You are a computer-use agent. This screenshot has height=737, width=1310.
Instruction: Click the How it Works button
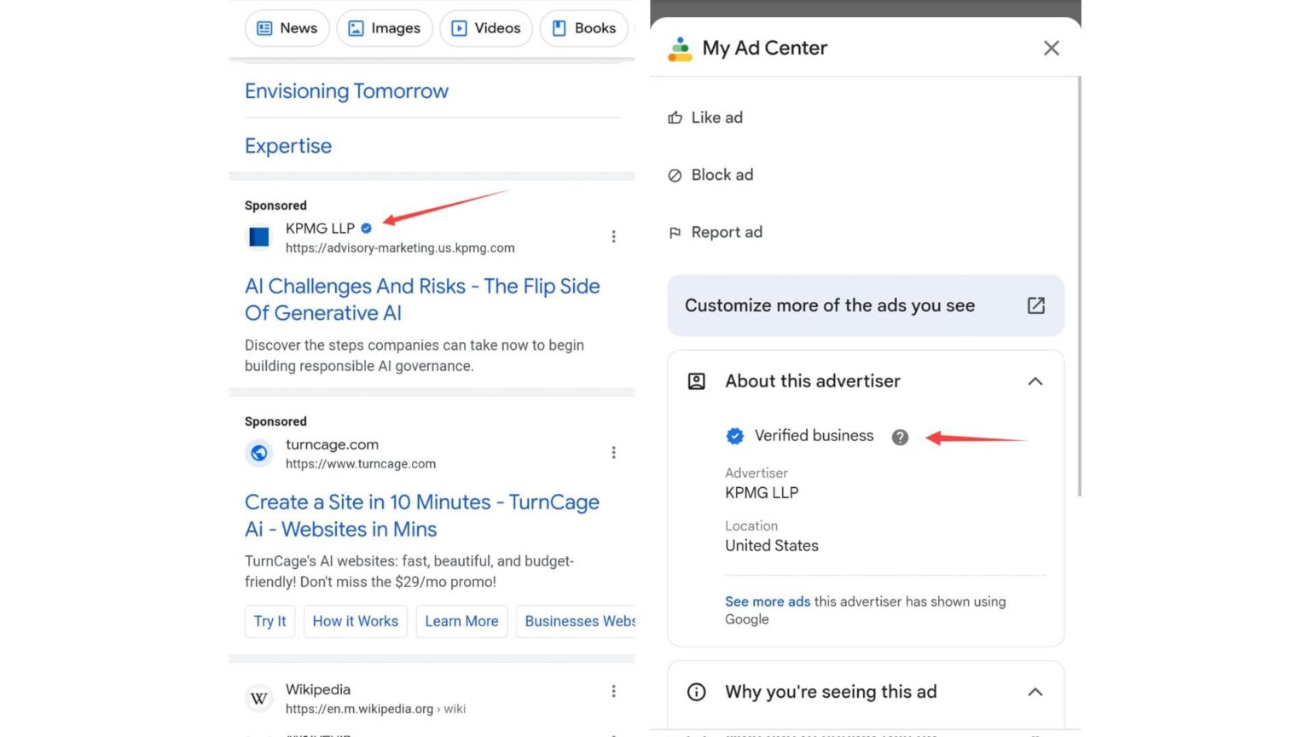point(356,621)
